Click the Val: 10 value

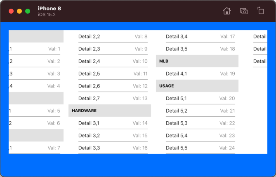[140, 61]
